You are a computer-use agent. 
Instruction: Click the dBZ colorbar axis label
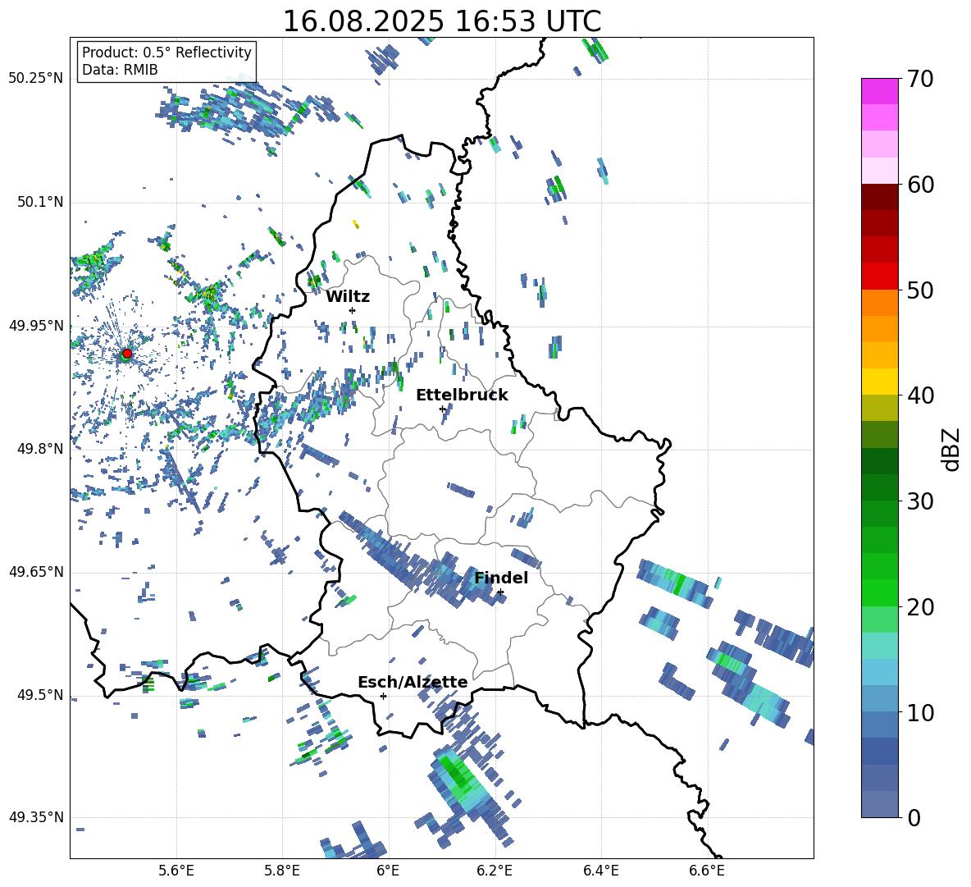pos(952,449)
